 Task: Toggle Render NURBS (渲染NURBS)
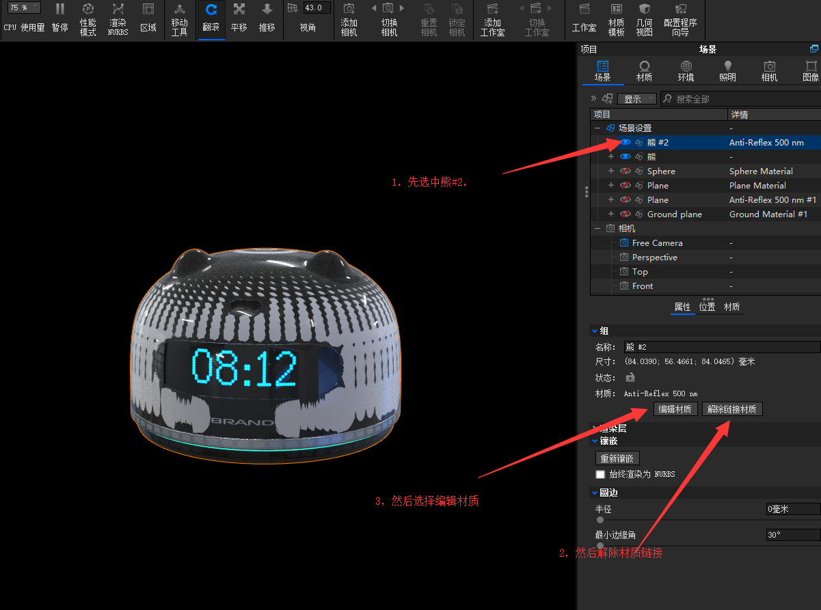[118, 19]
